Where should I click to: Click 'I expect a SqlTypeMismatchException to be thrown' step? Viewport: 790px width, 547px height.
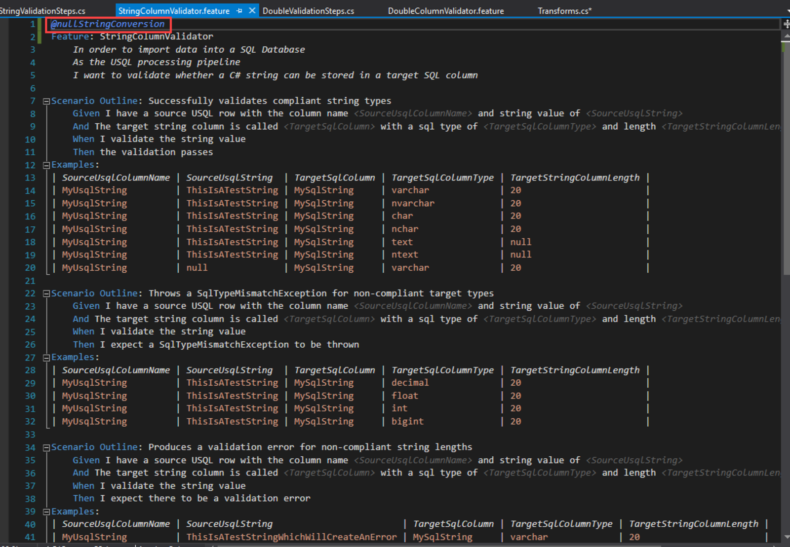click(x=230, y=344)
